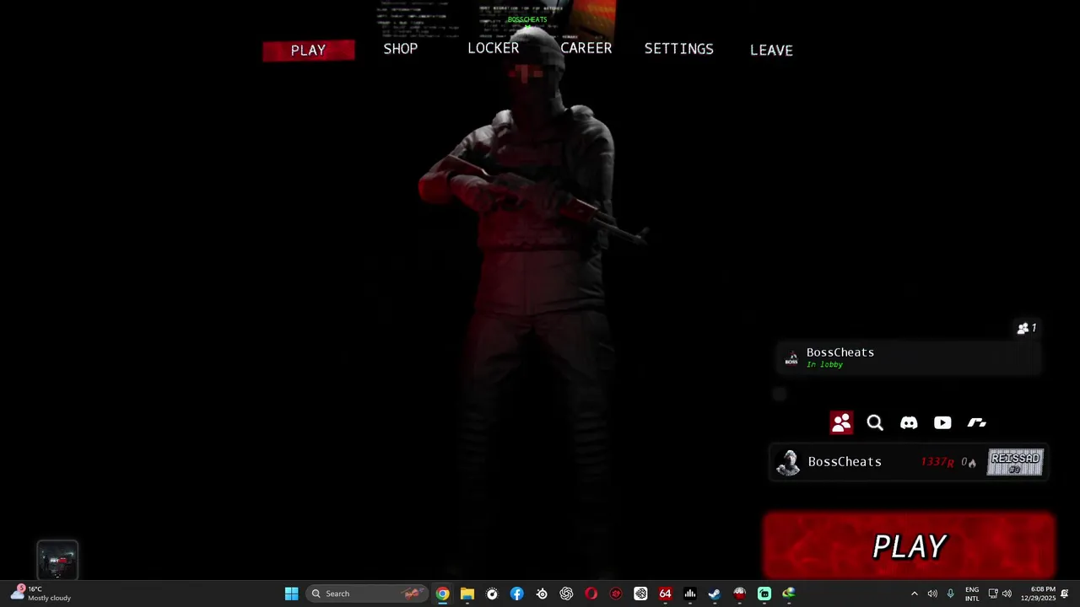
Task: Open the clock showing 6:08 PM
Action: 1038,594
